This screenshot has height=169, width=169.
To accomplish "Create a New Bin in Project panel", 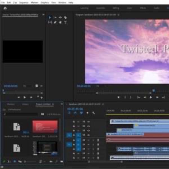I will pyautogui.click(x=62, y=161).
